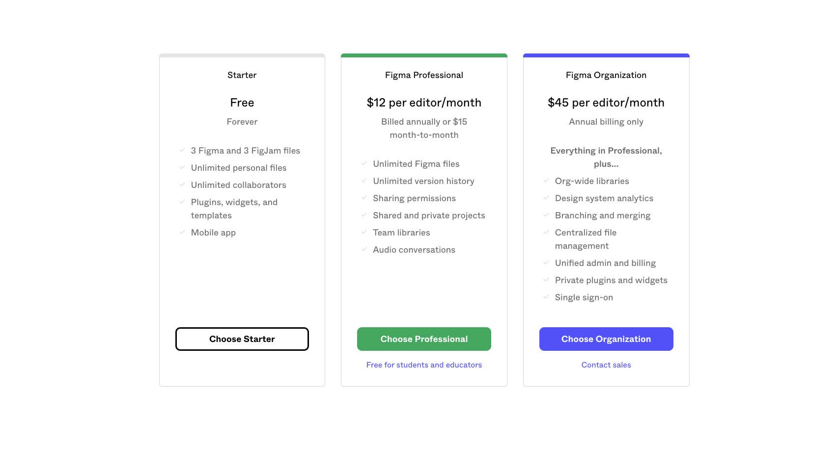Open Free for students and educators link

424,365
